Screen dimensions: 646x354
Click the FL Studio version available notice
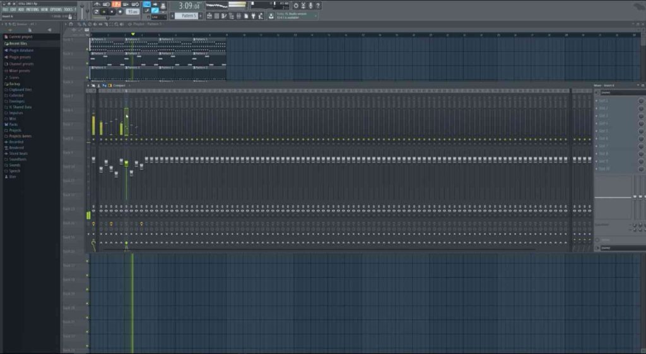click(297, 16)
